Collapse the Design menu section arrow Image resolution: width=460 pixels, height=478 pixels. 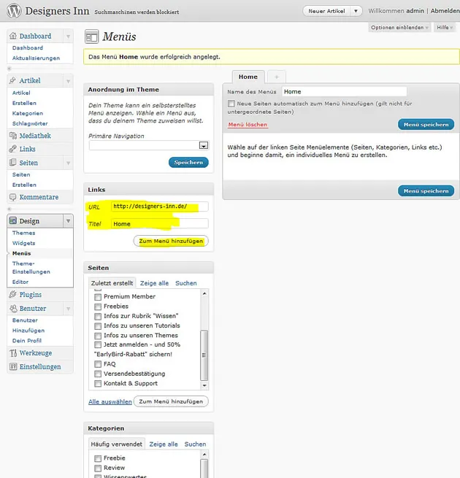[68, 220]
